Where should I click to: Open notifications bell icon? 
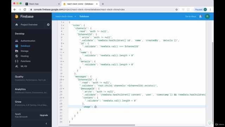click(x=200, y=17)
